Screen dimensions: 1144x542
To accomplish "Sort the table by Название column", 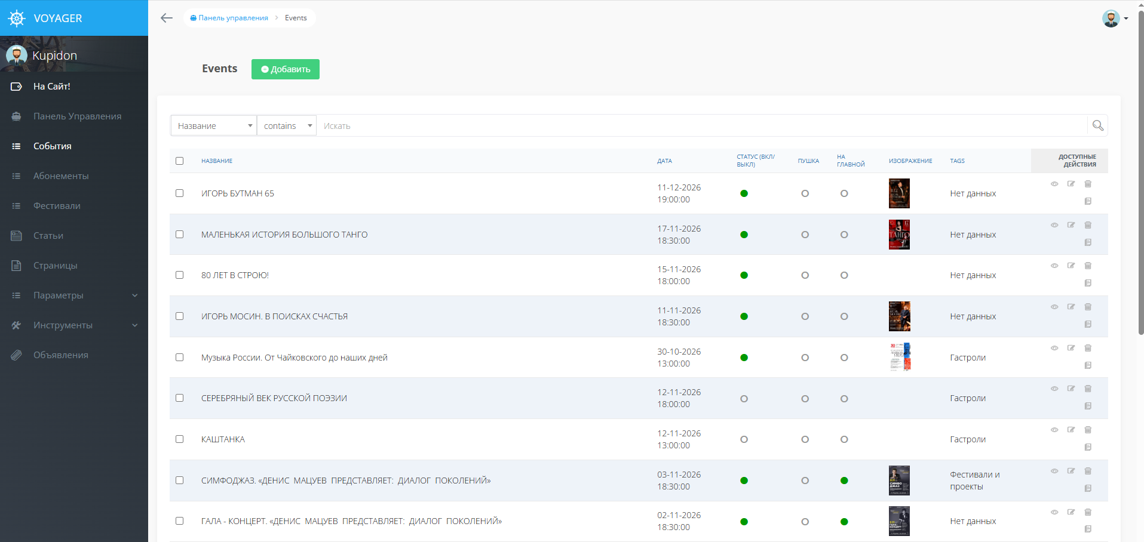I will pyautogui.click(x=217, y=161).
